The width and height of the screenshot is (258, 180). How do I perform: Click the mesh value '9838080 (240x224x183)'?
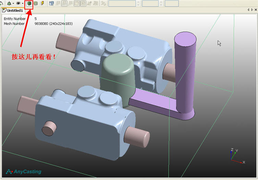53,24
